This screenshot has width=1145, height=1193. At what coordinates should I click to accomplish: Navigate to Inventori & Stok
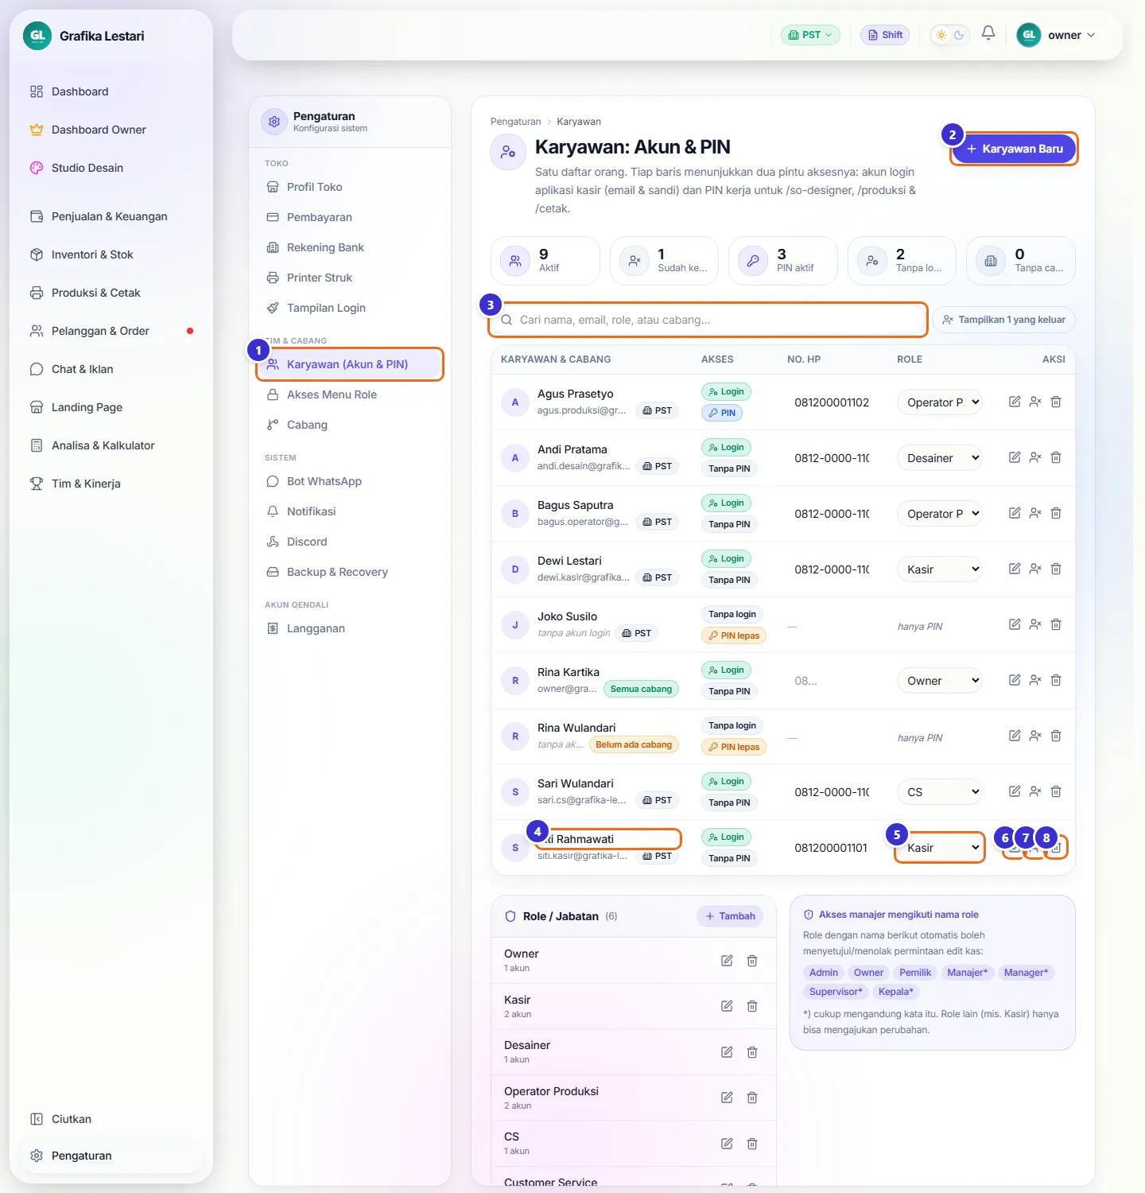coord(111,255)
